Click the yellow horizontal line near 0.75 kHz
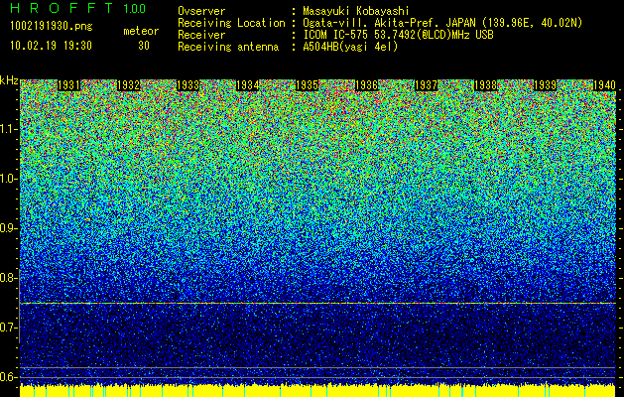The height and width of the screenshot is (397, 624). pos(318,304)
